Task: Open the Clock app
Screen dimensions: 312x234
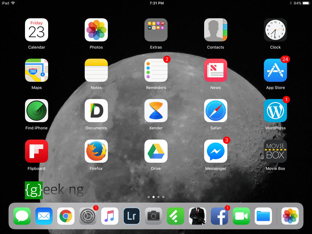Action: (x=275, y=30)
